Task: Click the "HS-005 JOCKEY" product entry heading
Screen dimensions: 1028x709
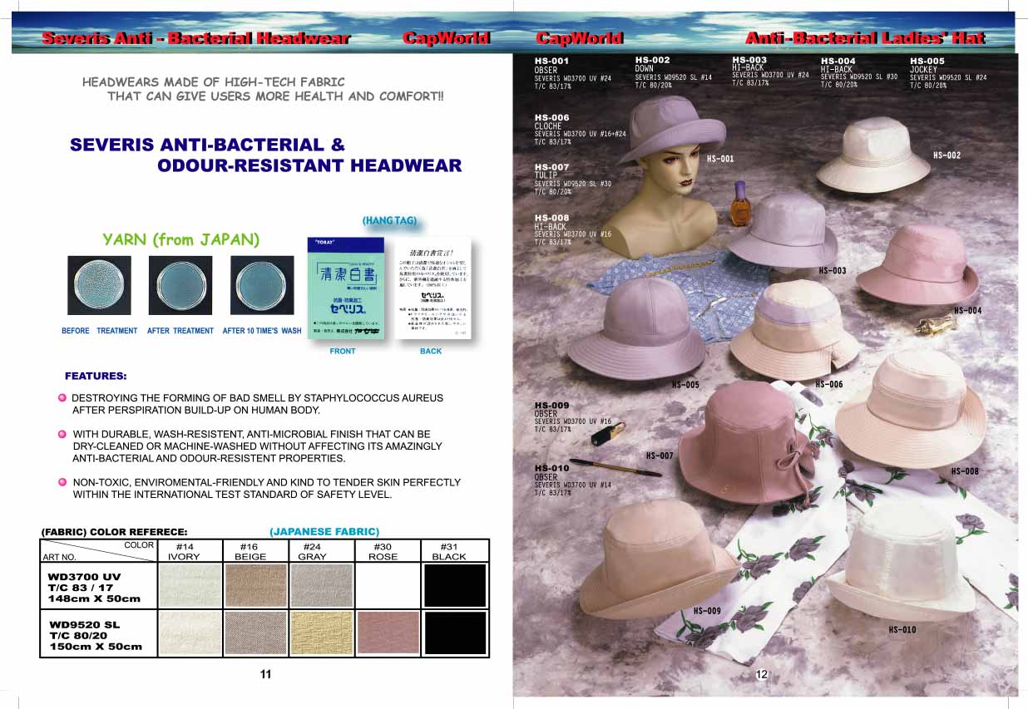Action: point(927,65)
